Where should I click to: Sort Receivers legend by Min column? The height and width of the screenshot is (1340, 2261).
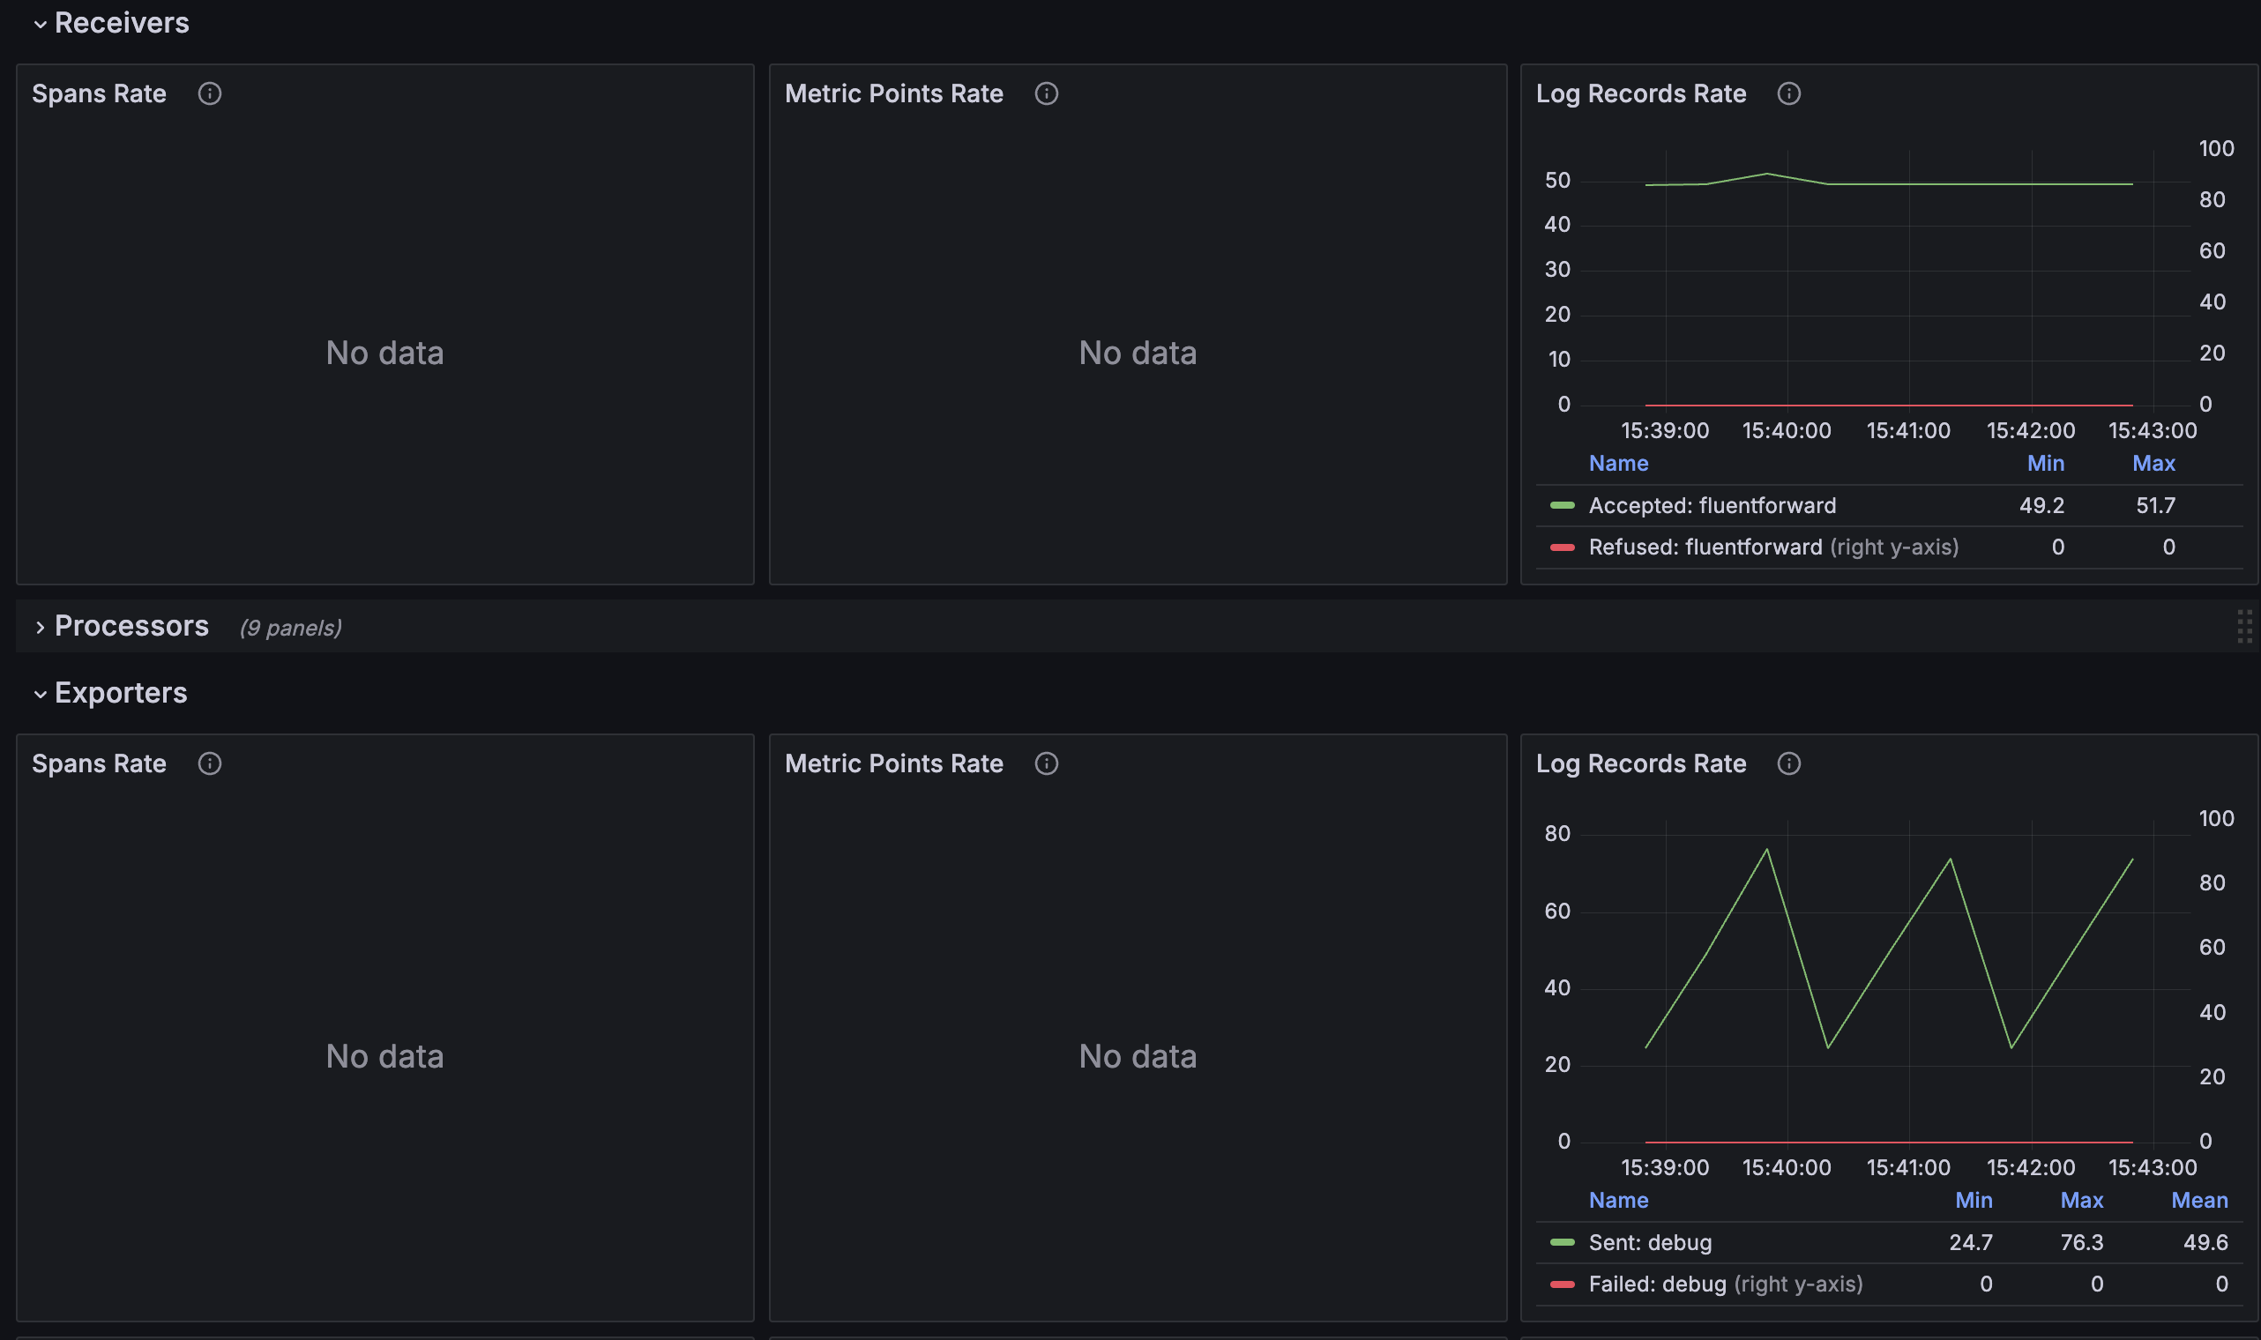tap(2045, 463)
